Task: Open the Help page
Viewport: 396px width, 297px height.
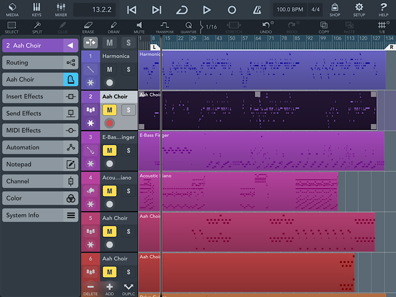Action: (384, 10)
